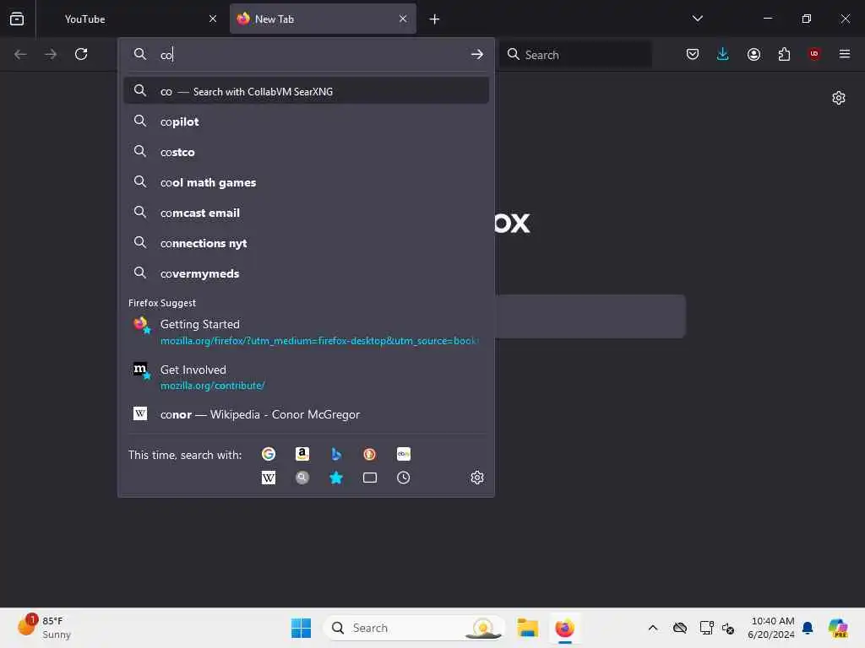Open Firefox View tab list icon
The height and width of the screenshot is (648, 865).
point(17,19)
